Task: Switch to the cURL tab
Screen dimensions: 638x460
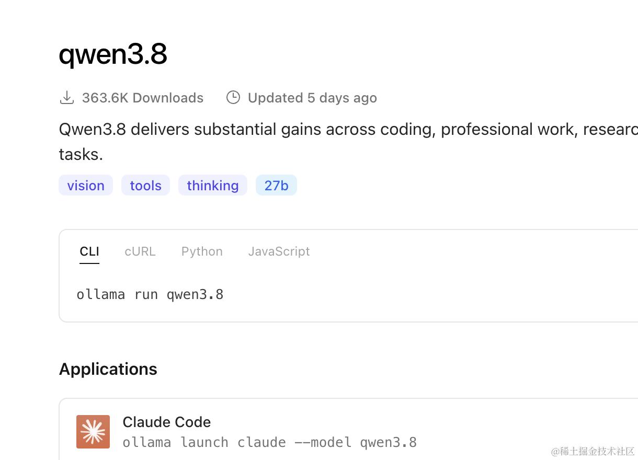Action: pos(140,251)
